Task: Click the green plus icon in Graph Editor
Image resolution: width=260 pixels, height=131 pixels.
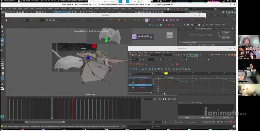Action: pos(140,59)
